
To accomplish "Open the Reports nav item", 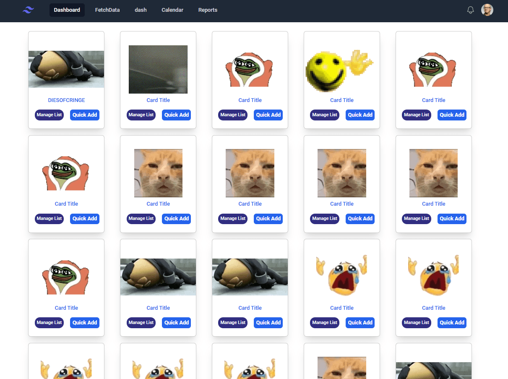I will [x=208, y=10].
